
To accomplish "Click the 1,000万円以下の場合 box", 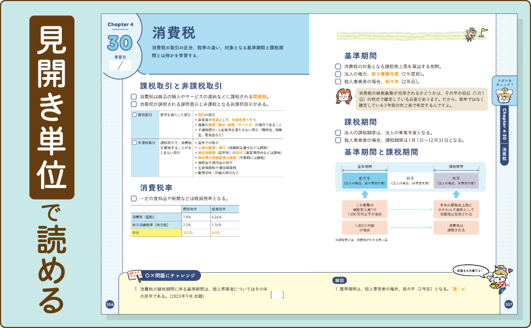I will tap(365, 210).
